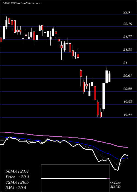
Task: Click the 21 price level label
Action: click(125, 63)
